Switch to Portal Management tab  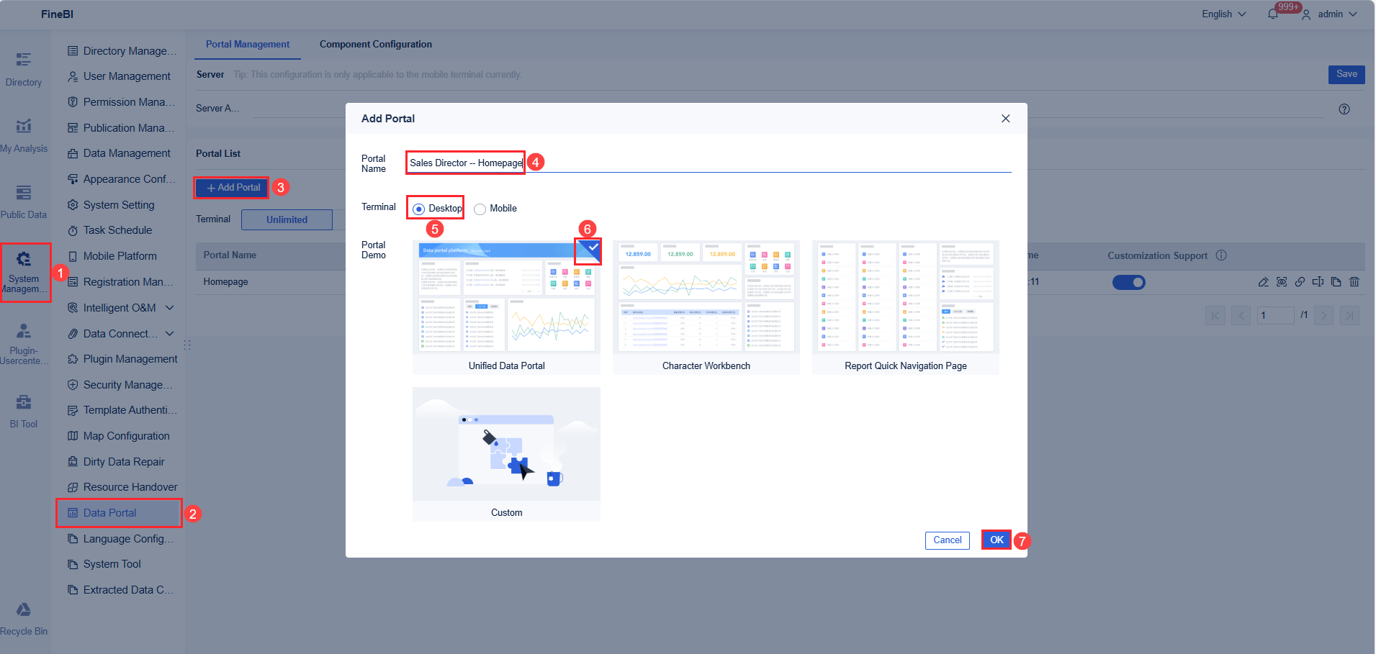coord(248,45)
